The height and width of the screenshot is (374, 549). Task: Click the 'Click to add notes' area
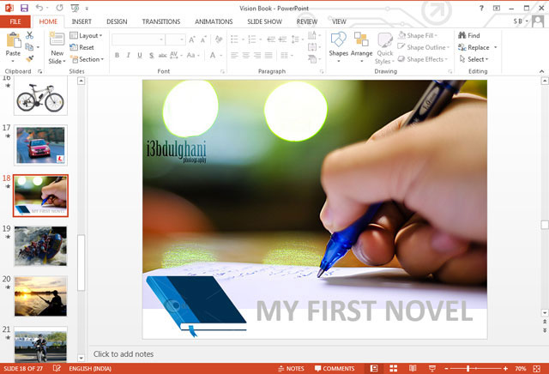[x=124, y=354]
